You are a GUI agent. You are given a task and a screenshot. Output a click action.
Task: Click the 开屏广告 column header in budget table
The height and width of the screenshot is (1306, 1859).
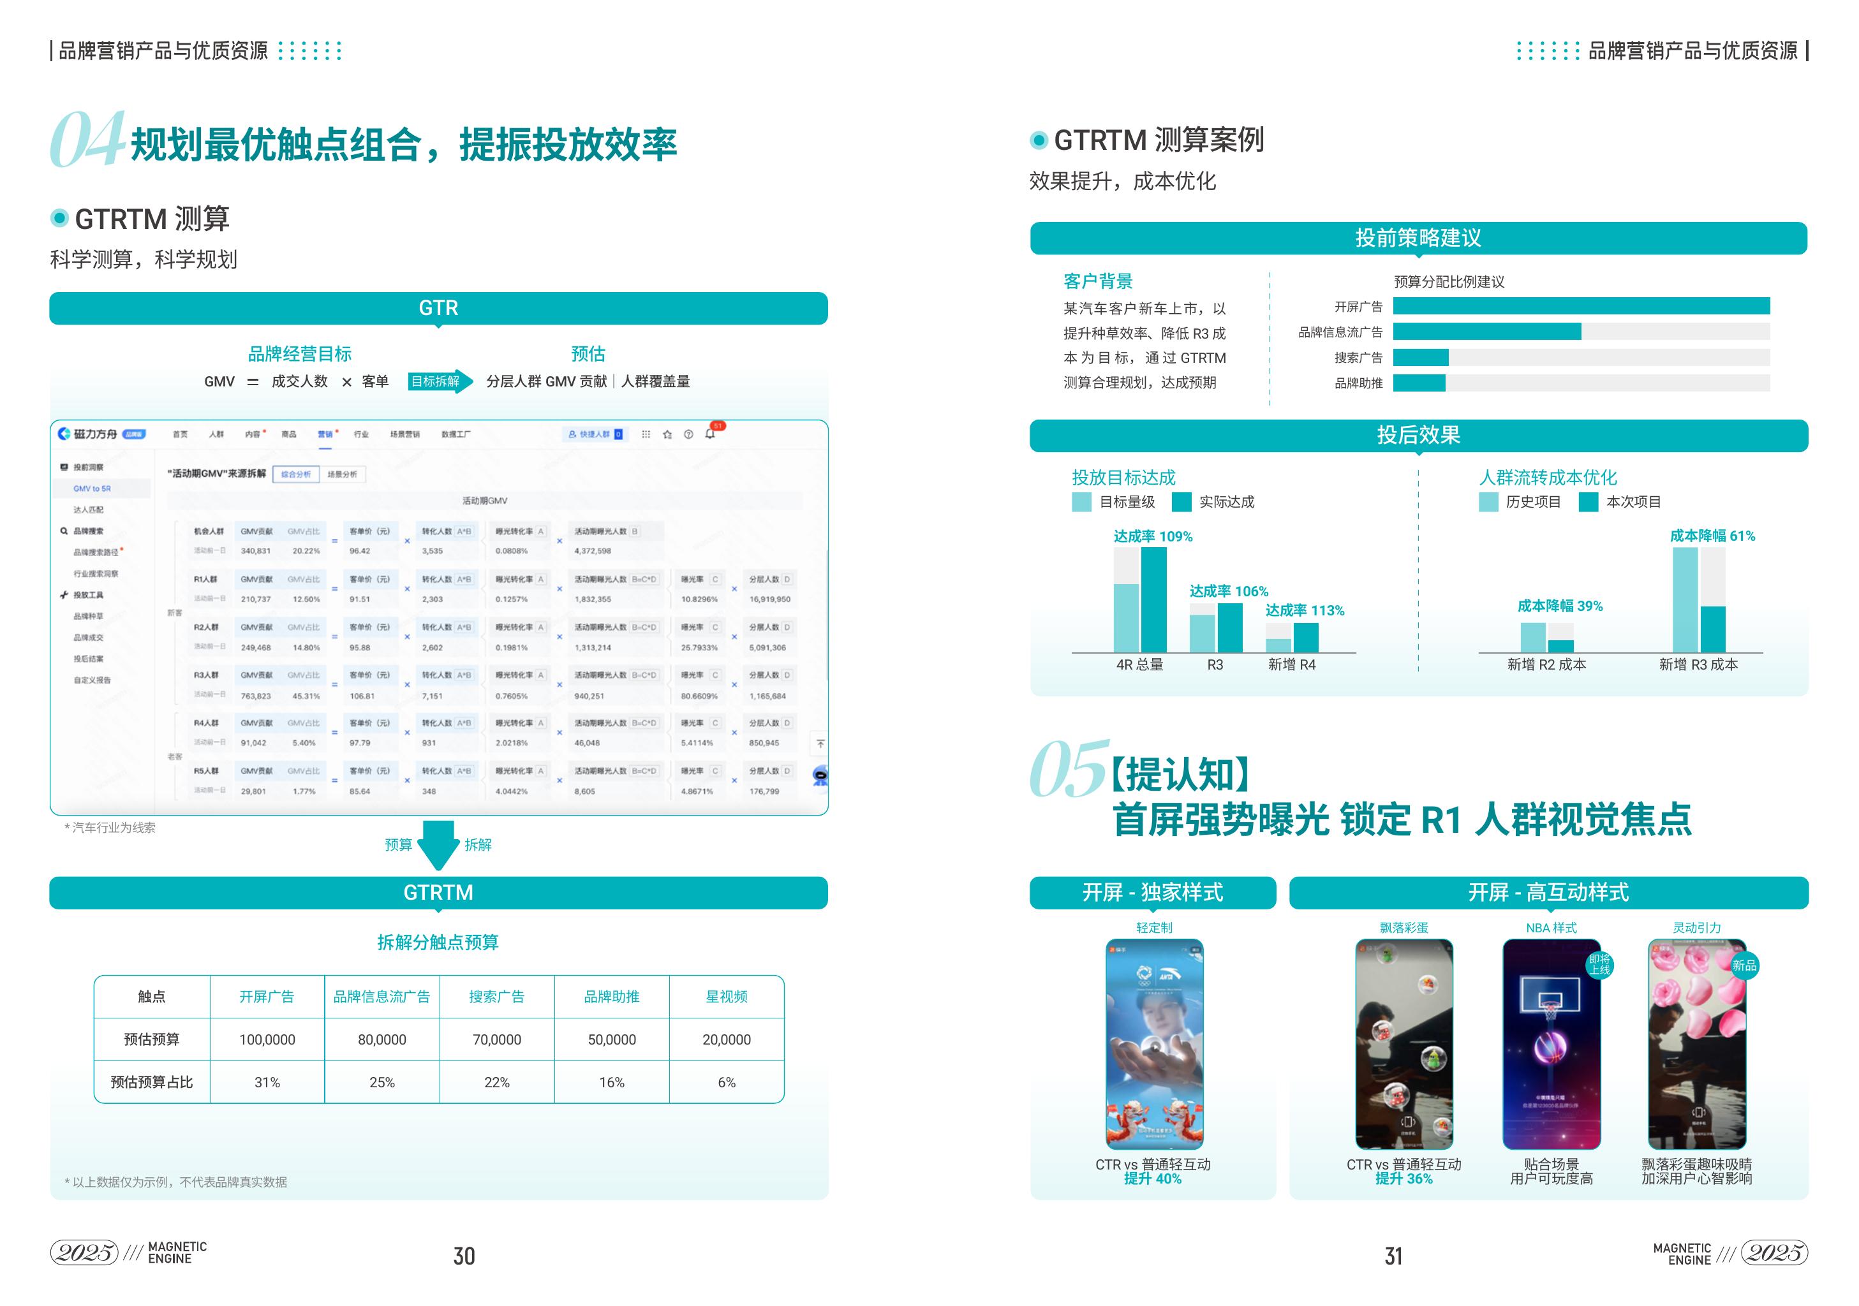pyautogui.click(x=267, y=997)
